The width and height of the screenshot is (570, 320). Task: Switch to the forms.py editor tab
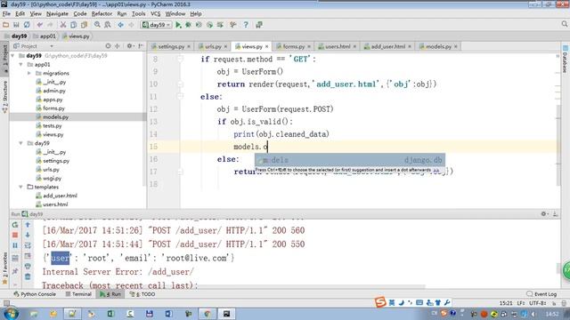(x=293, y=46)
